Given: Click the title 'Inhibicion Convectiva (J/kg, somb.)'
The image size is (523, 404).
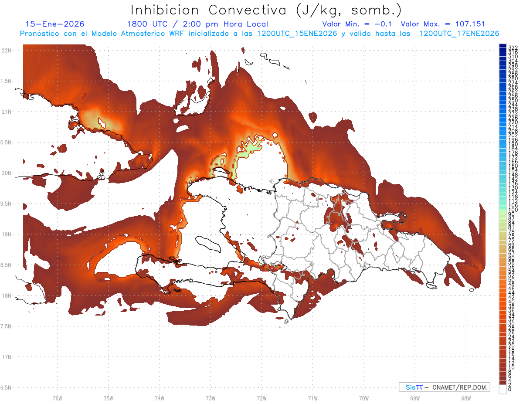Looking at the screenshot, I should pos(266,10).
